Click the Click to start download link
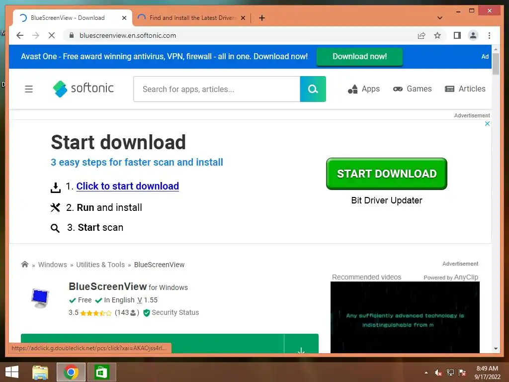The height and width of the screenshot is (382, 509). (128, 186)
